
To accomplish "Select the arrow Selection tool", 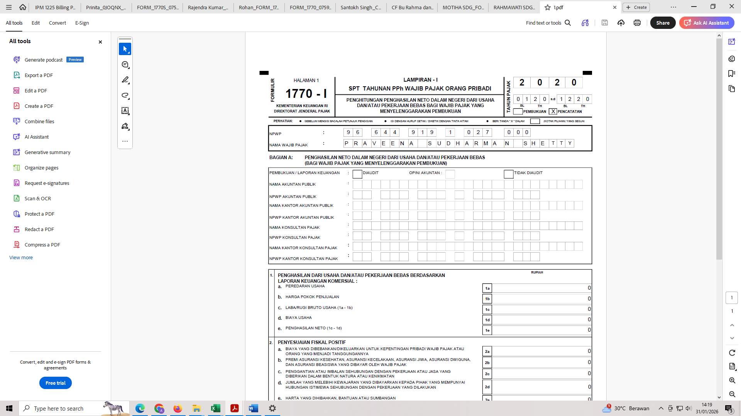I will point(125,49).
